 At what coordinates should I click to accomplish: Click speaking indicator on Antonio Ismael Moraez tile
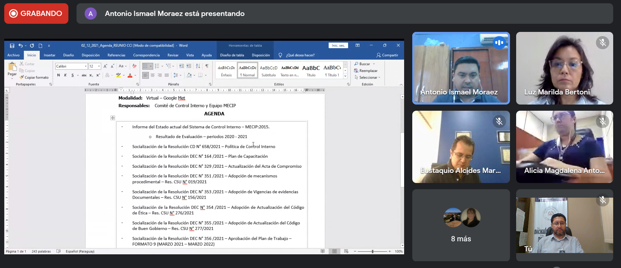click(499, 43)
